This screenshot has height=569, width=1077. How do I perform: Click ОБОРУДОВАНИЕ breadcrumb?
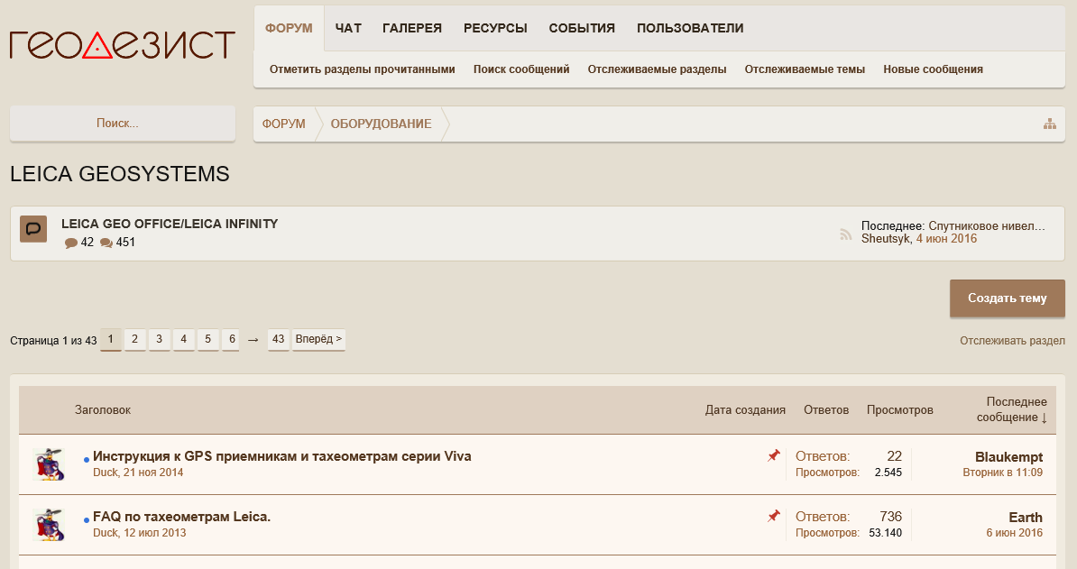382,124
